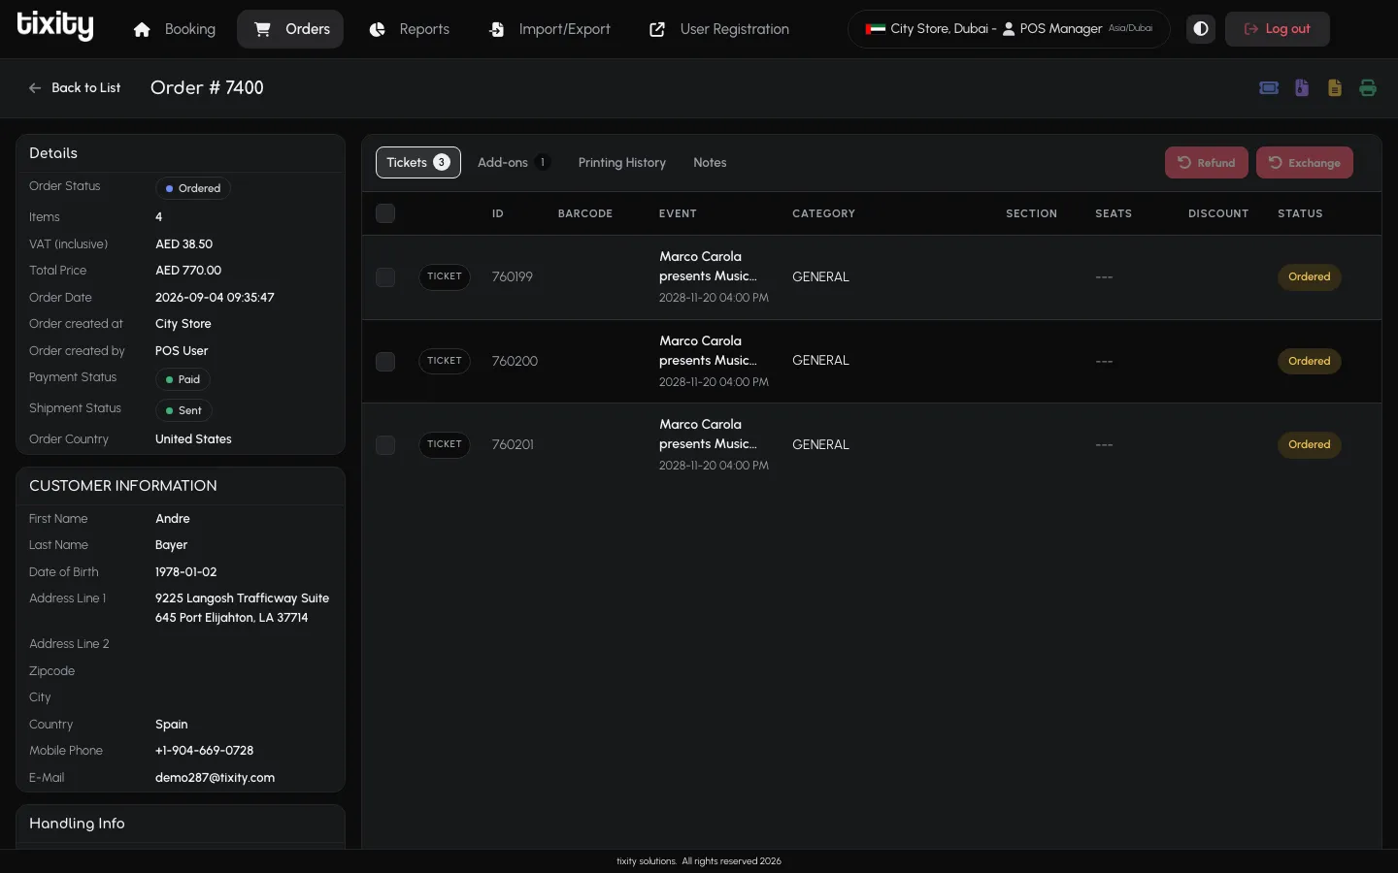Click ticket ID 760199
Viewport: 1398px width, 873px height.
[x=513, y=277]
